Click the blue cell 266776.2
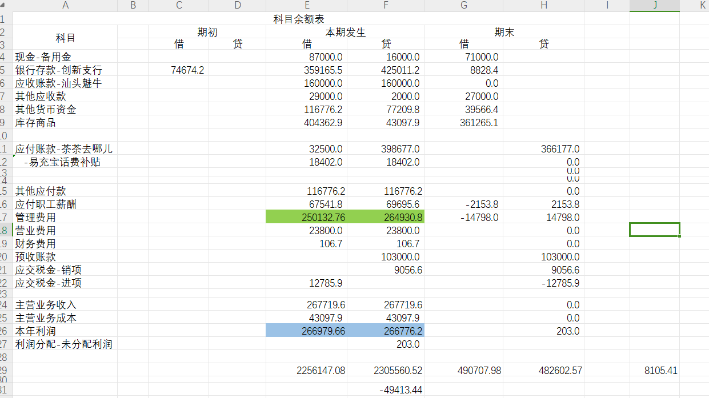Viewport: 709px width, 398px height. tap(386, 331)
